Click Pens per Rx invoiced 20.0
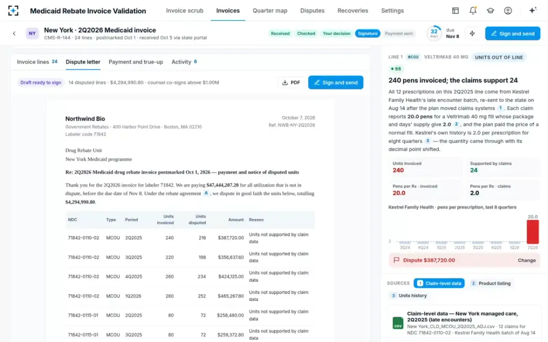Viewport: 548px width, 342px height. [426, 190]
